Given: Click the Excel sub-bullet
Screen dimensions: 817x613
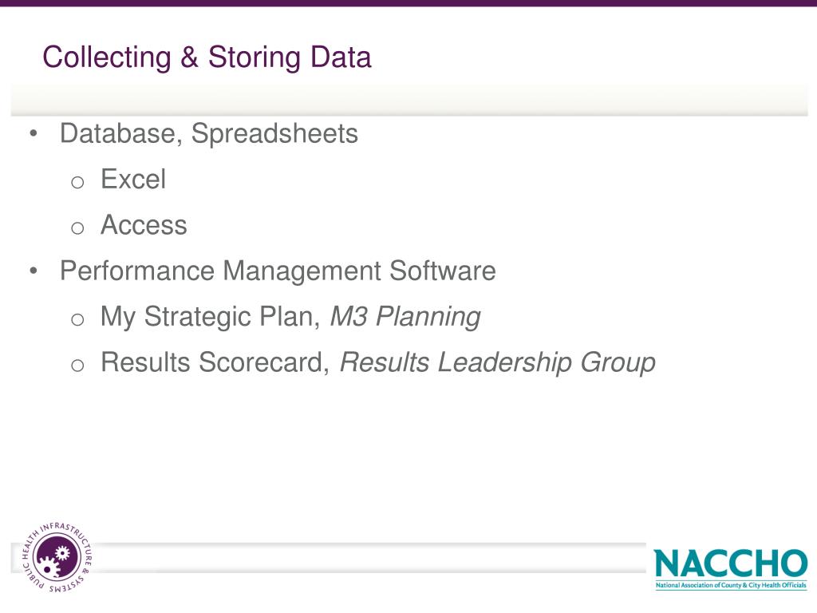Looking at the screenshot, I should (133, 180).
